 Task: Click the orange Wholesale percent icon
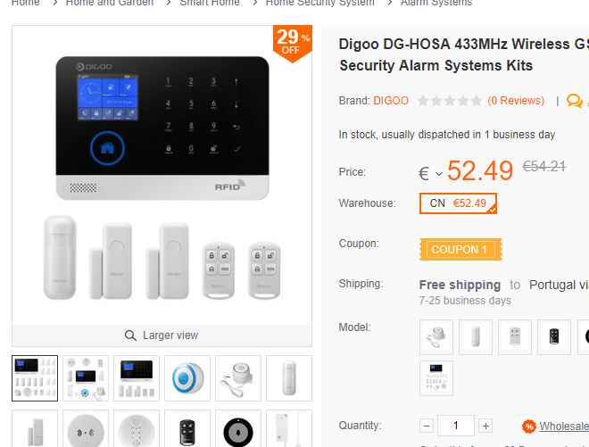tap(529, 426)
